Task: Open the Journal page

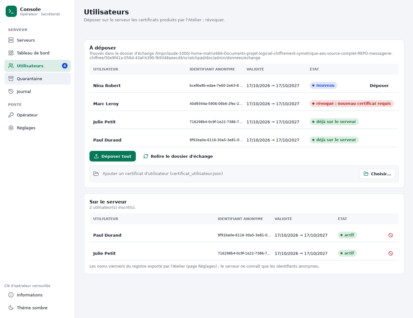Action: tap(38, 92)
